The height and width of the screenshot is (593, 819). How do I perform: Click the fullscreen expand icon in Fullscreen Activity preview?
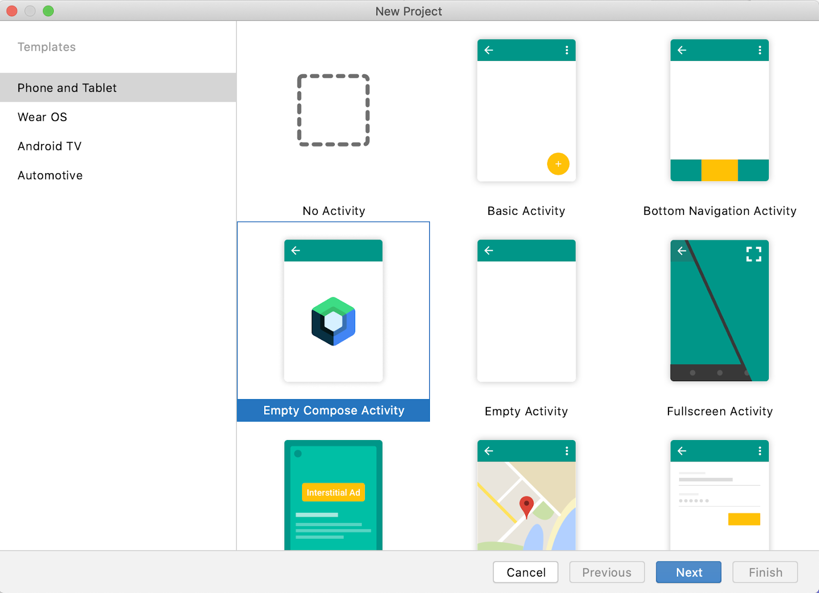tap(753, 253)
